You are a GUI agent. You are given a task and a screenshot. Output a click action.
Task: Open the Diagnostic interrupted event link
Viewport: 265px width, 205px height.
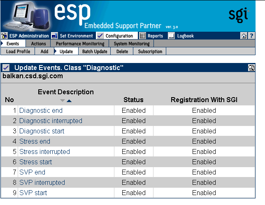click(x=51, y=121)
